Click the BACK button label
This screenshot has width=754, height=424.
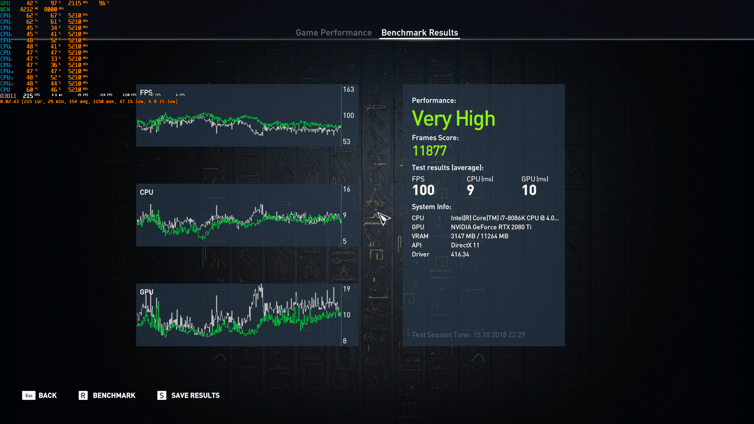click(48, 395)
